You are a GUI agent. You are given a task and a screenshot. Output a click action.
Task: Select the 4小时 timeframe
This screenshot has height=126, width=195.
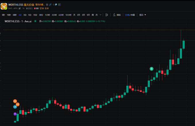(x=61, y=15)
